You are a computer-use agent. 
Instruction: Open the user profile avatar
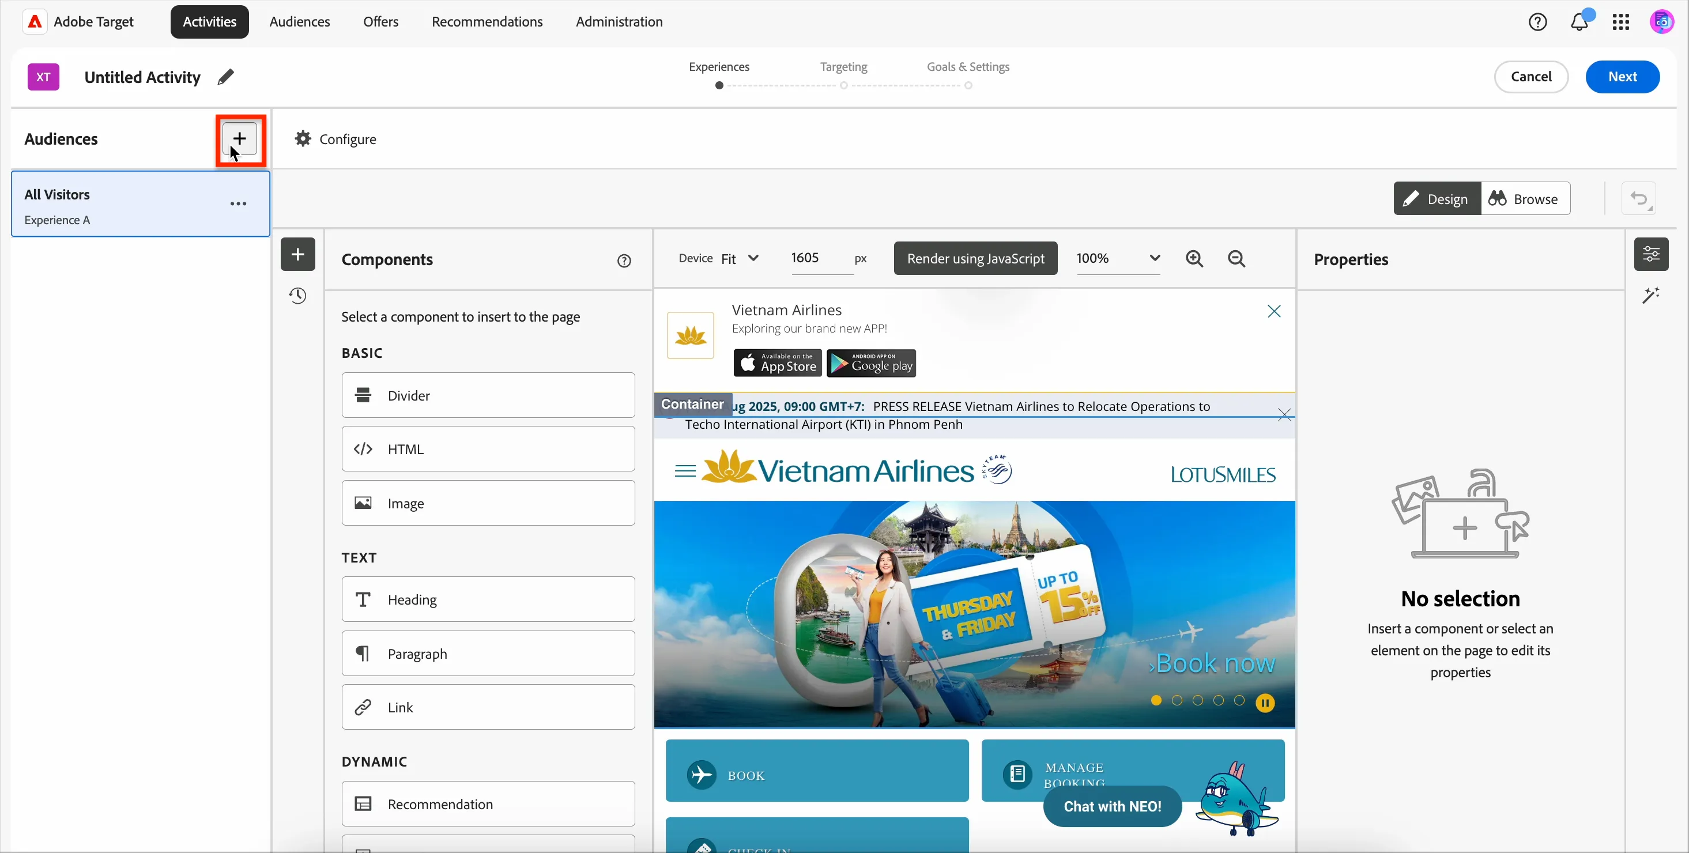click(x=1662, y=22)
